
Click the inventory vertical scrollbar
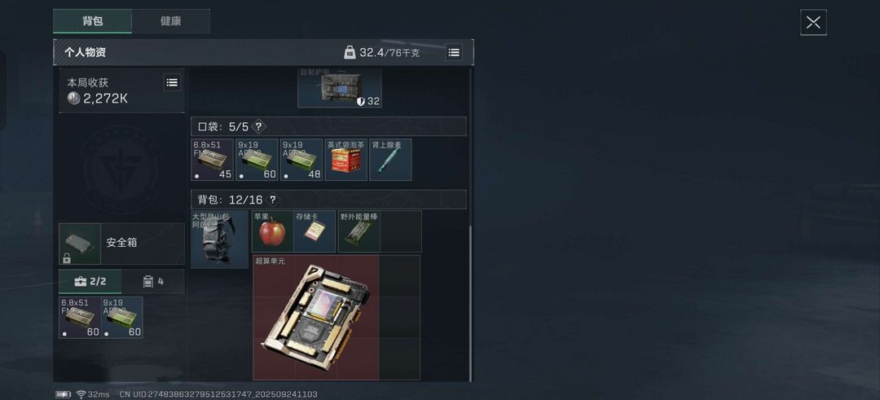tap(470, 301)
